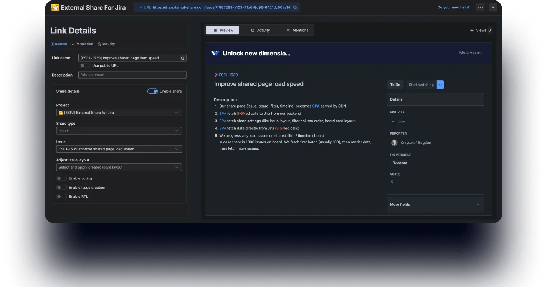Open the Start watching dropdown arrow

pos(440,85)
